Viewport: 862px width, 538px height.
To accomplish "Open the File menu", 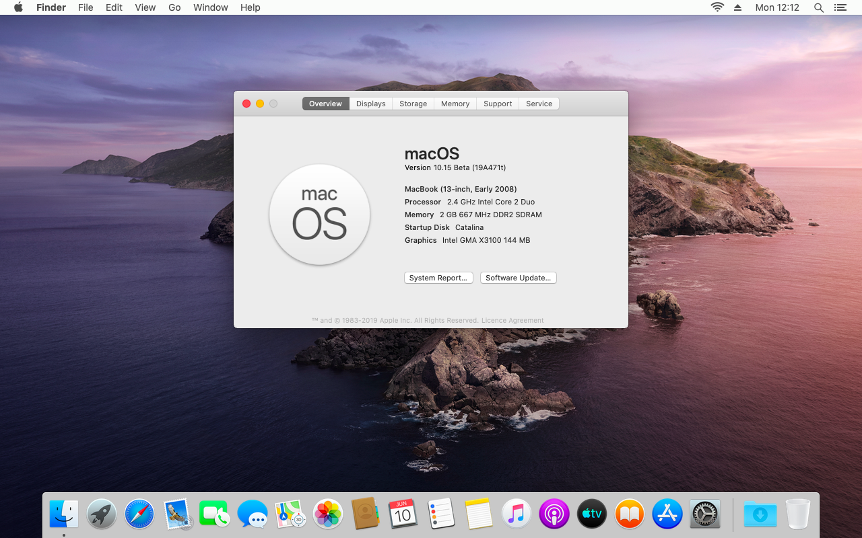I will (86, 7).
